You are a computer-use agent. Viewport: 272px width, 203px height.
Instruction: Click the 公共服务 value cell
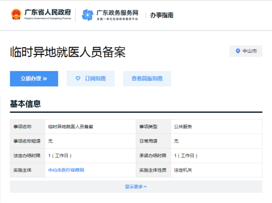217,127
